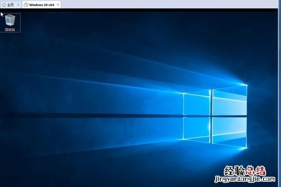Click the white 经验 watermark characters
The image size is (281, 187).
[234, 171]
